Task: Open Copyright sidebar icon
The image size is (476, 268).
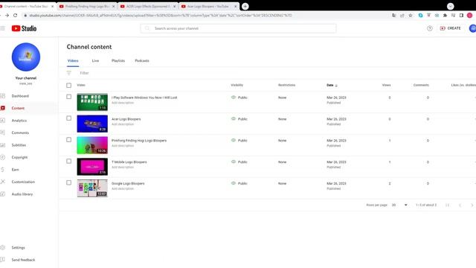Action: point(3,157)
